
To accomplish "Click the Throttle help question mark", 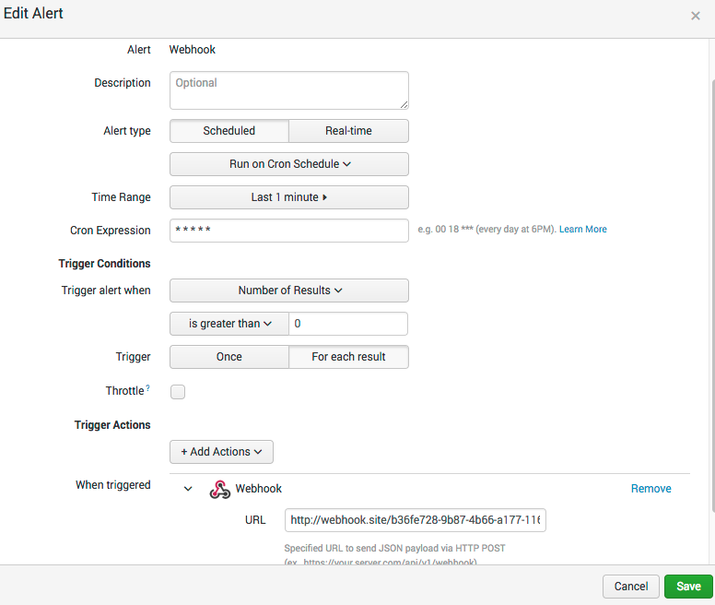I will (x=148, y=388).
